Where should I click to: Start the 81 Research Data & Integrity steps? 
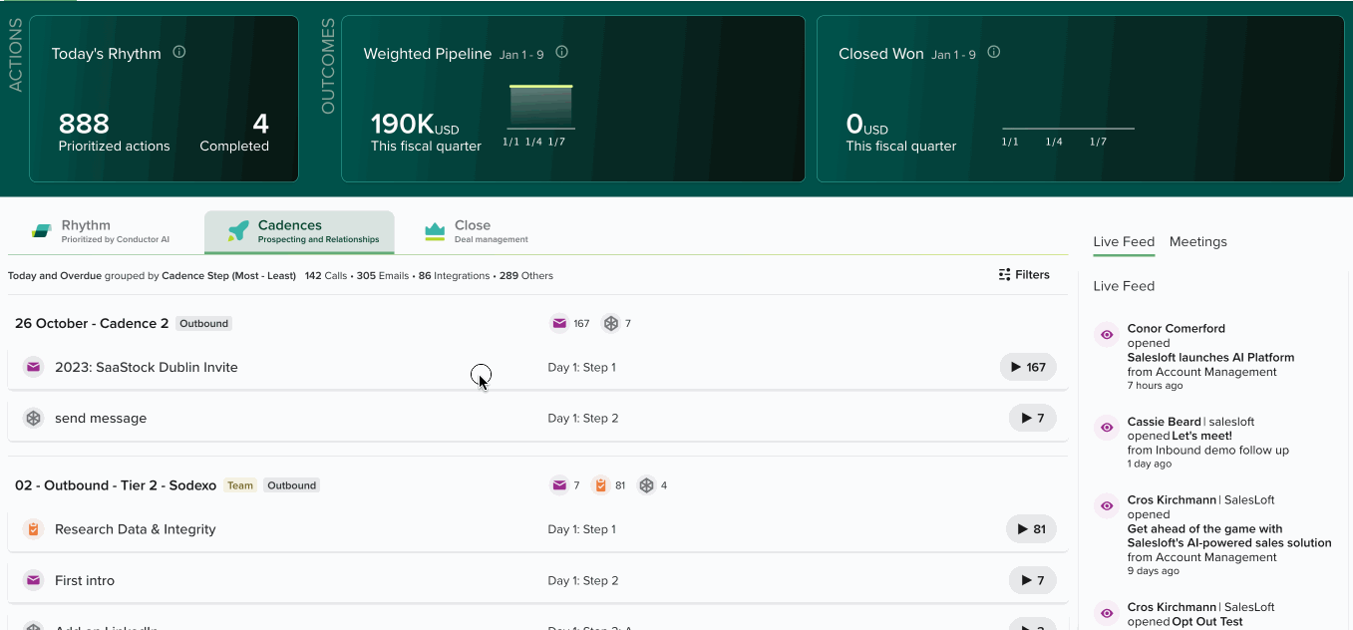click(1031, 529)
